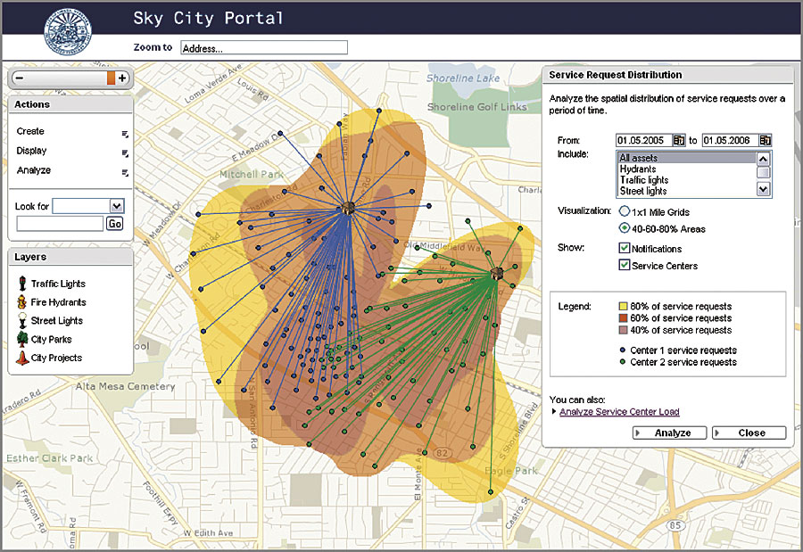Expand the Display action menu
Image resolution: width=803 pixels, height=552 pixels.
pos(125,153)
